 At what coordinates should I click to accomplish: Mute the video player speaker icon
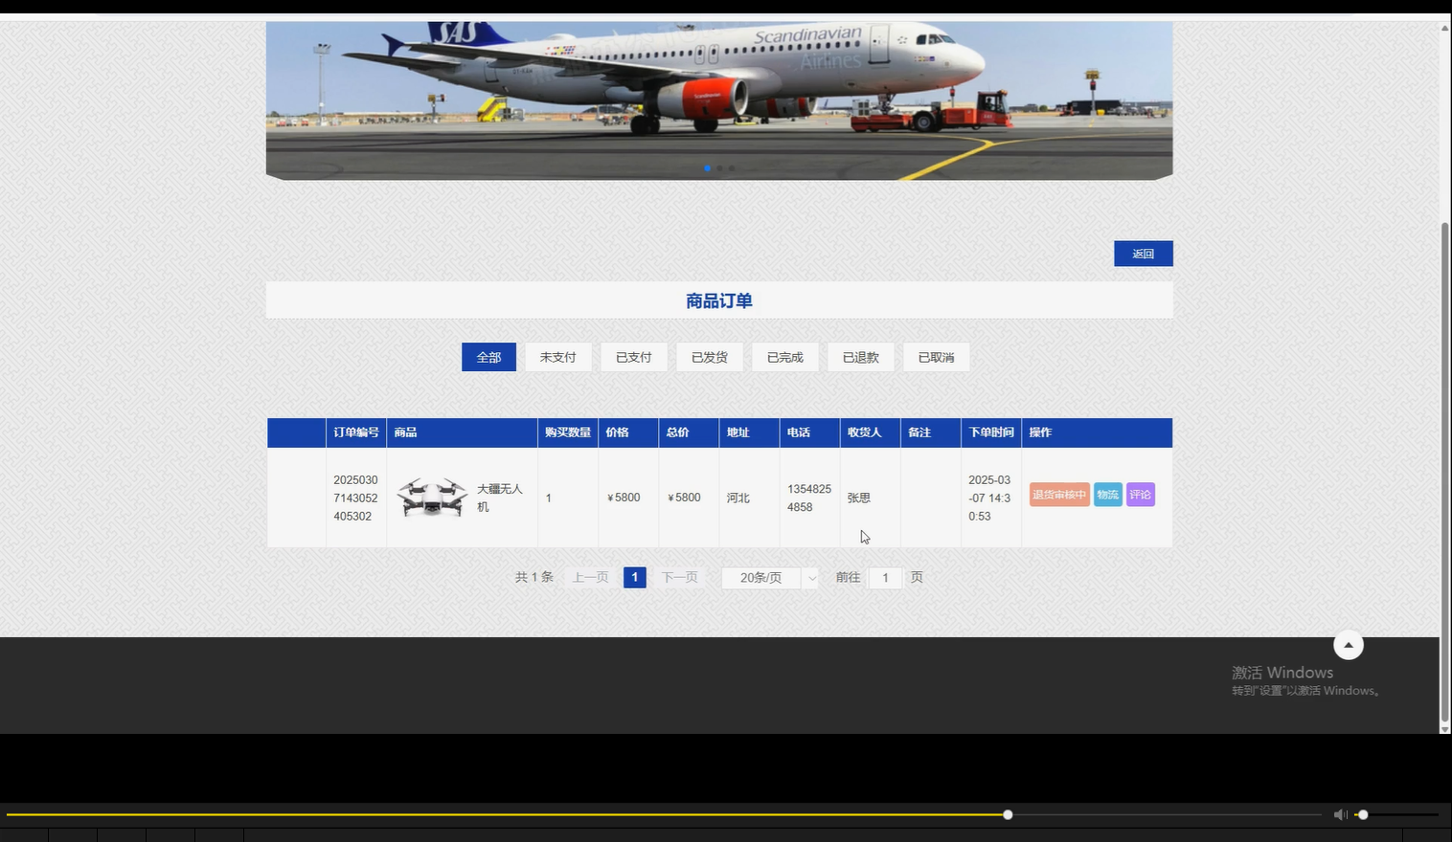click(1340, 814)
